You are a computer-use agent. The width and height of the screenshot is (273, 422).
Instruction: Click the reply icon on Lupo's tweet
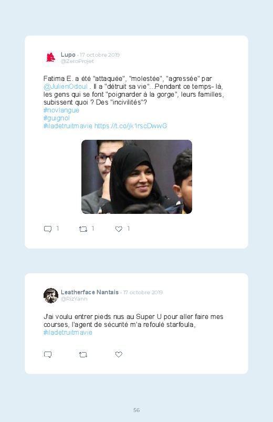[48, 229]
